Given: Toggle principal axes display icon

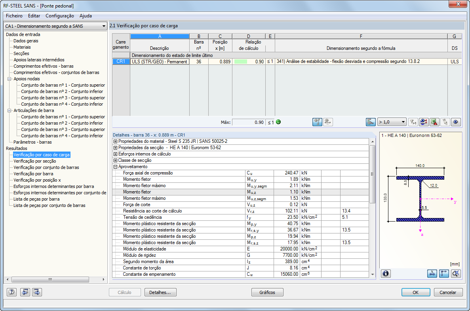Looking at the screenshot, I should pyautogui.click(x=443, y=273).
